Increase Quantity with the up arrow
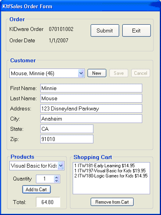The height and width of the screenshot is (215, 161). pos(57,177)
